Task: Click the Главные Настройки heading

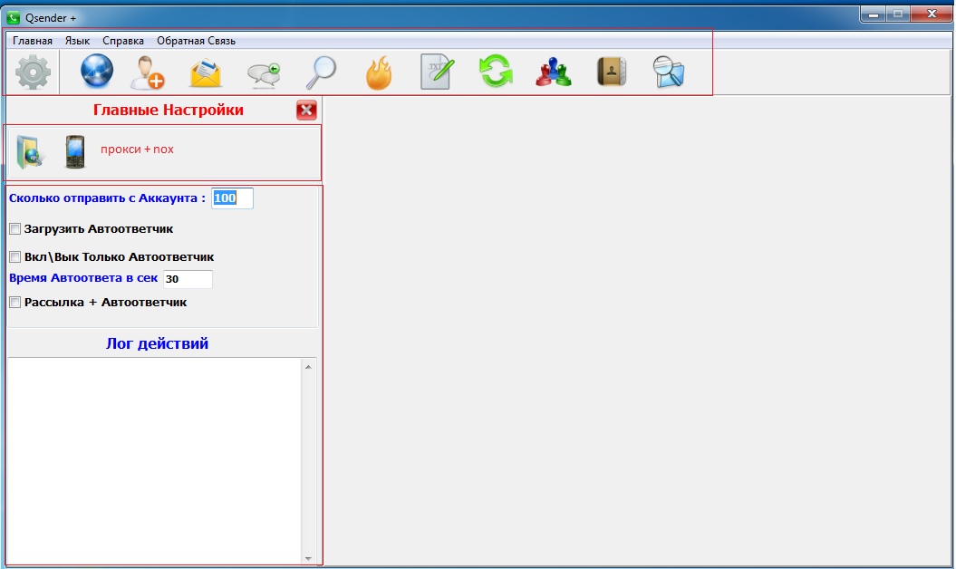Action: (169, 110)
